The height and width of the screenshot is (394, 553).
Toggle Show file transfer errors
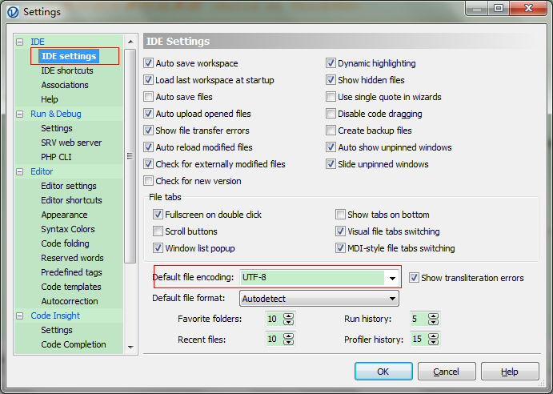point(149,131)
